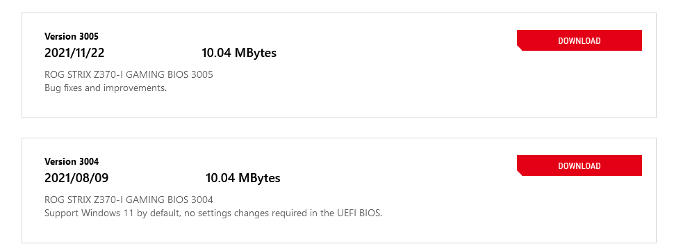Download BIOS version 3005
The image size is (674, 251).
point(579,40)
